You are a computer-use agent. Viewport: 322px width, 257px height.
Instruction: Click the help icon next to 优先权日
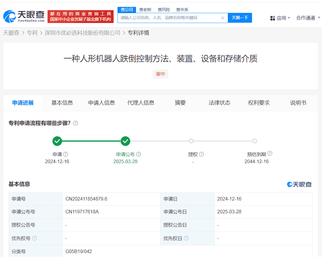[x=187, y=238]
